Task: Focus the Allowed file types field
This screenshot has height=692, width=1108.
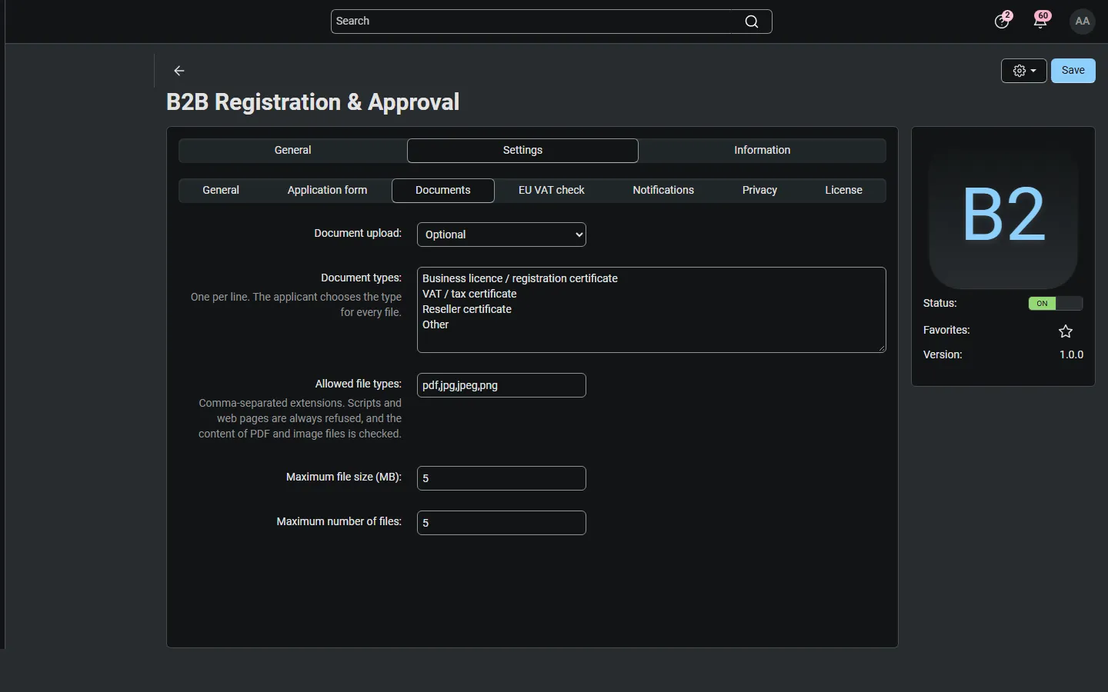Action: (502, 385)
